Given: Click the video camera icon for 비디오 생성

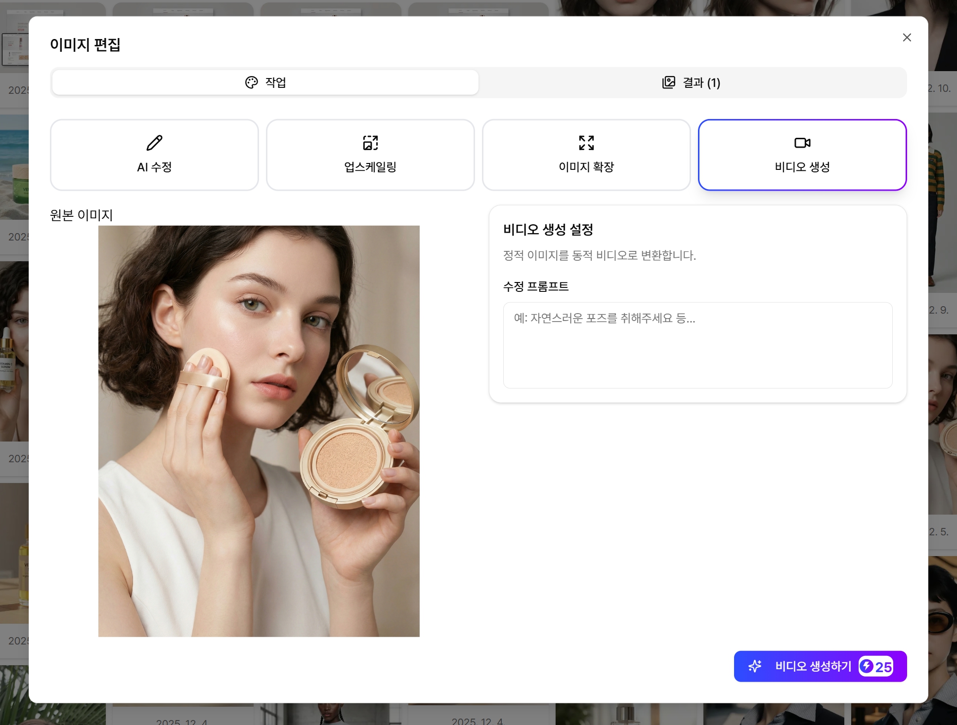Looking at the screenshot, I should click(802, 143).
